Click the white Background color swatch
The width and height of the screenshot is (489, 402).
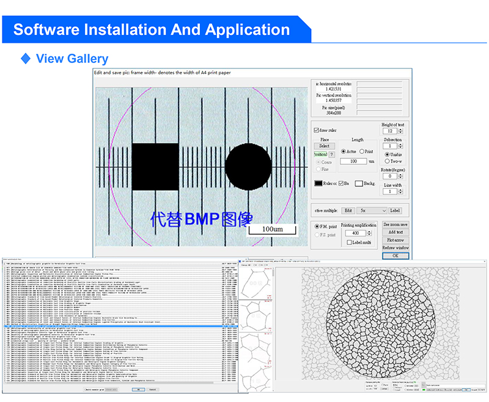pyautogui.click(x=359, y=183)
